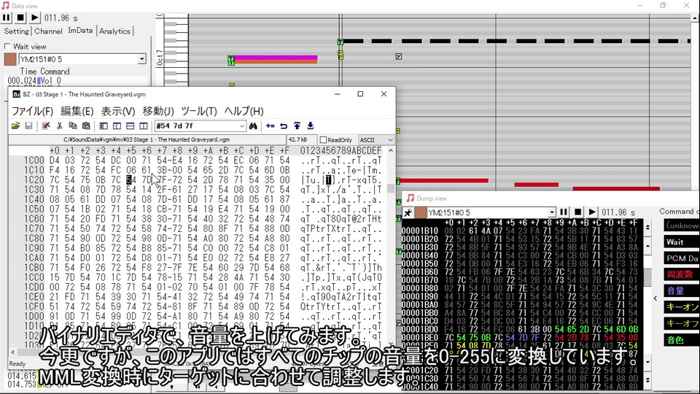
Task: Open the ヘルプ(H) menu
Action: click(x=244, y=111)
